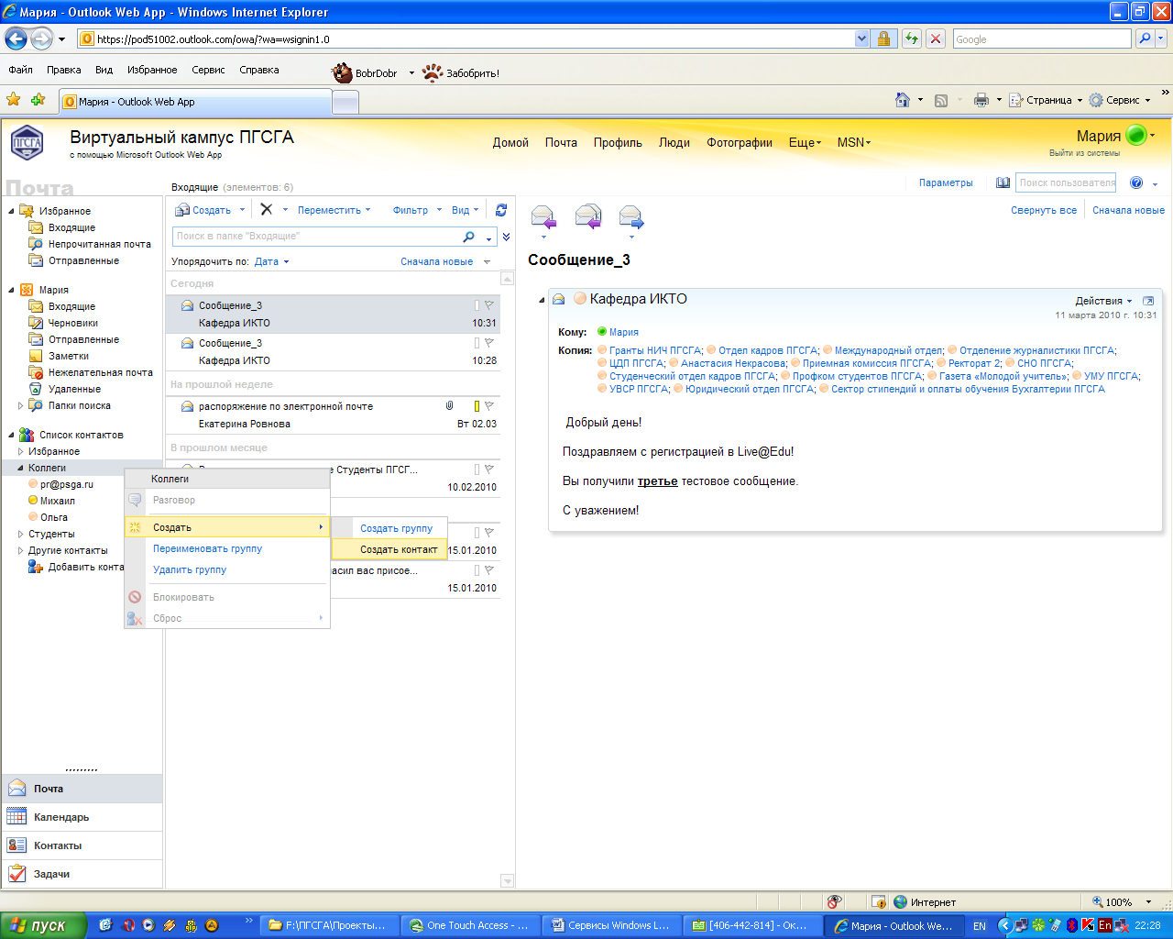Viewport: 1173px width, 939px height.
Task: Toggle flag on распоряжение по электронной почте message
Action: coord(489,406)
